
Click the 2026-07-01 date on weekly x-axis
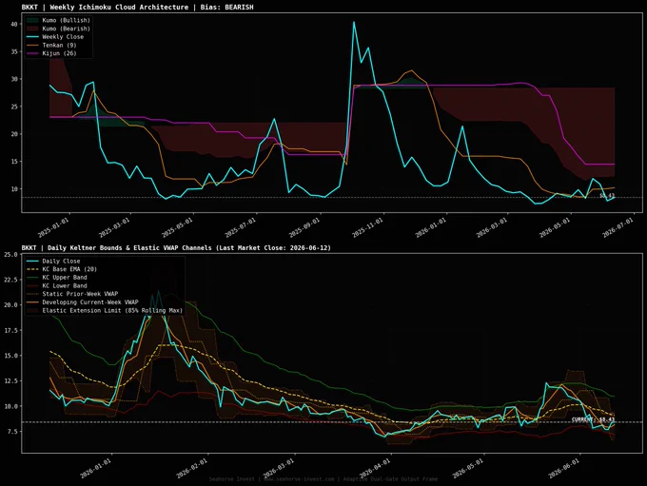click(618, 227)
